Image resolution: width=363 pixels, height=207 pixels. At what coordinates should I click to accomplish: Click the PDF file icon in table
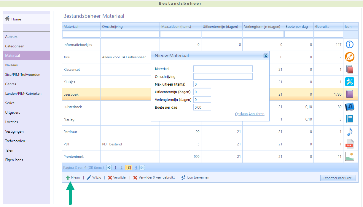pos(350,144)
